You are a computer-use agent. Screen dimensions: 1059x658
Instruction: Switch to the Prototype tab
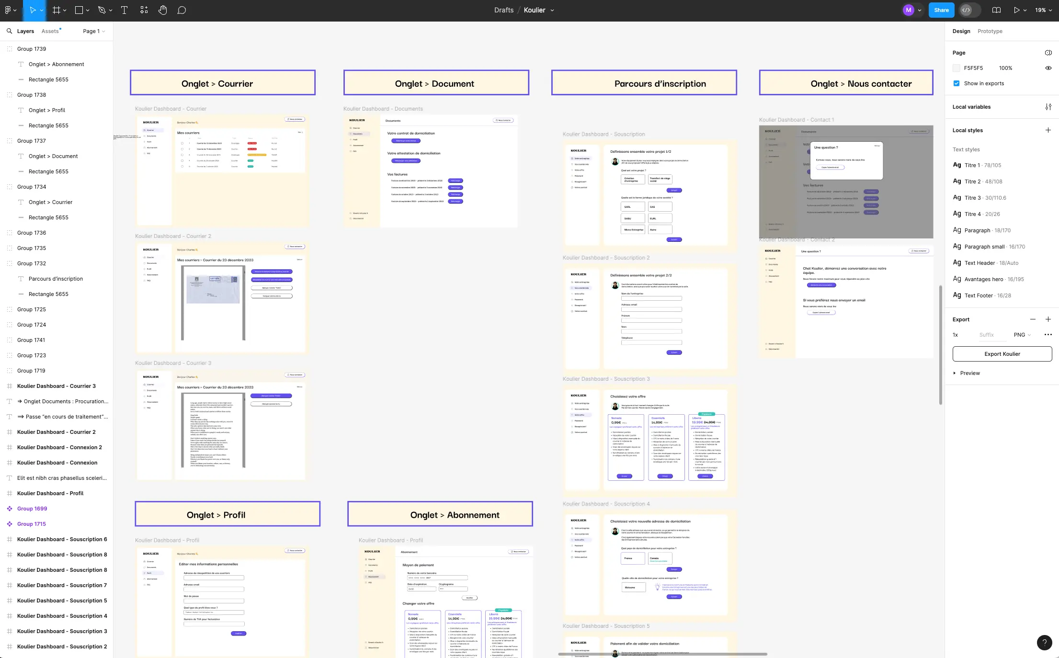tap(990, 31)
